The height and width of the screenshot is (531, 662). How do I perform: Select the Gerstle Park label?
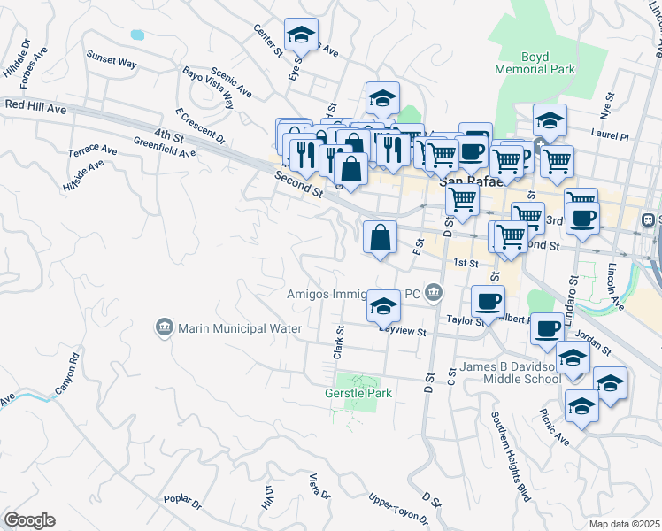[x=358, y=394]
